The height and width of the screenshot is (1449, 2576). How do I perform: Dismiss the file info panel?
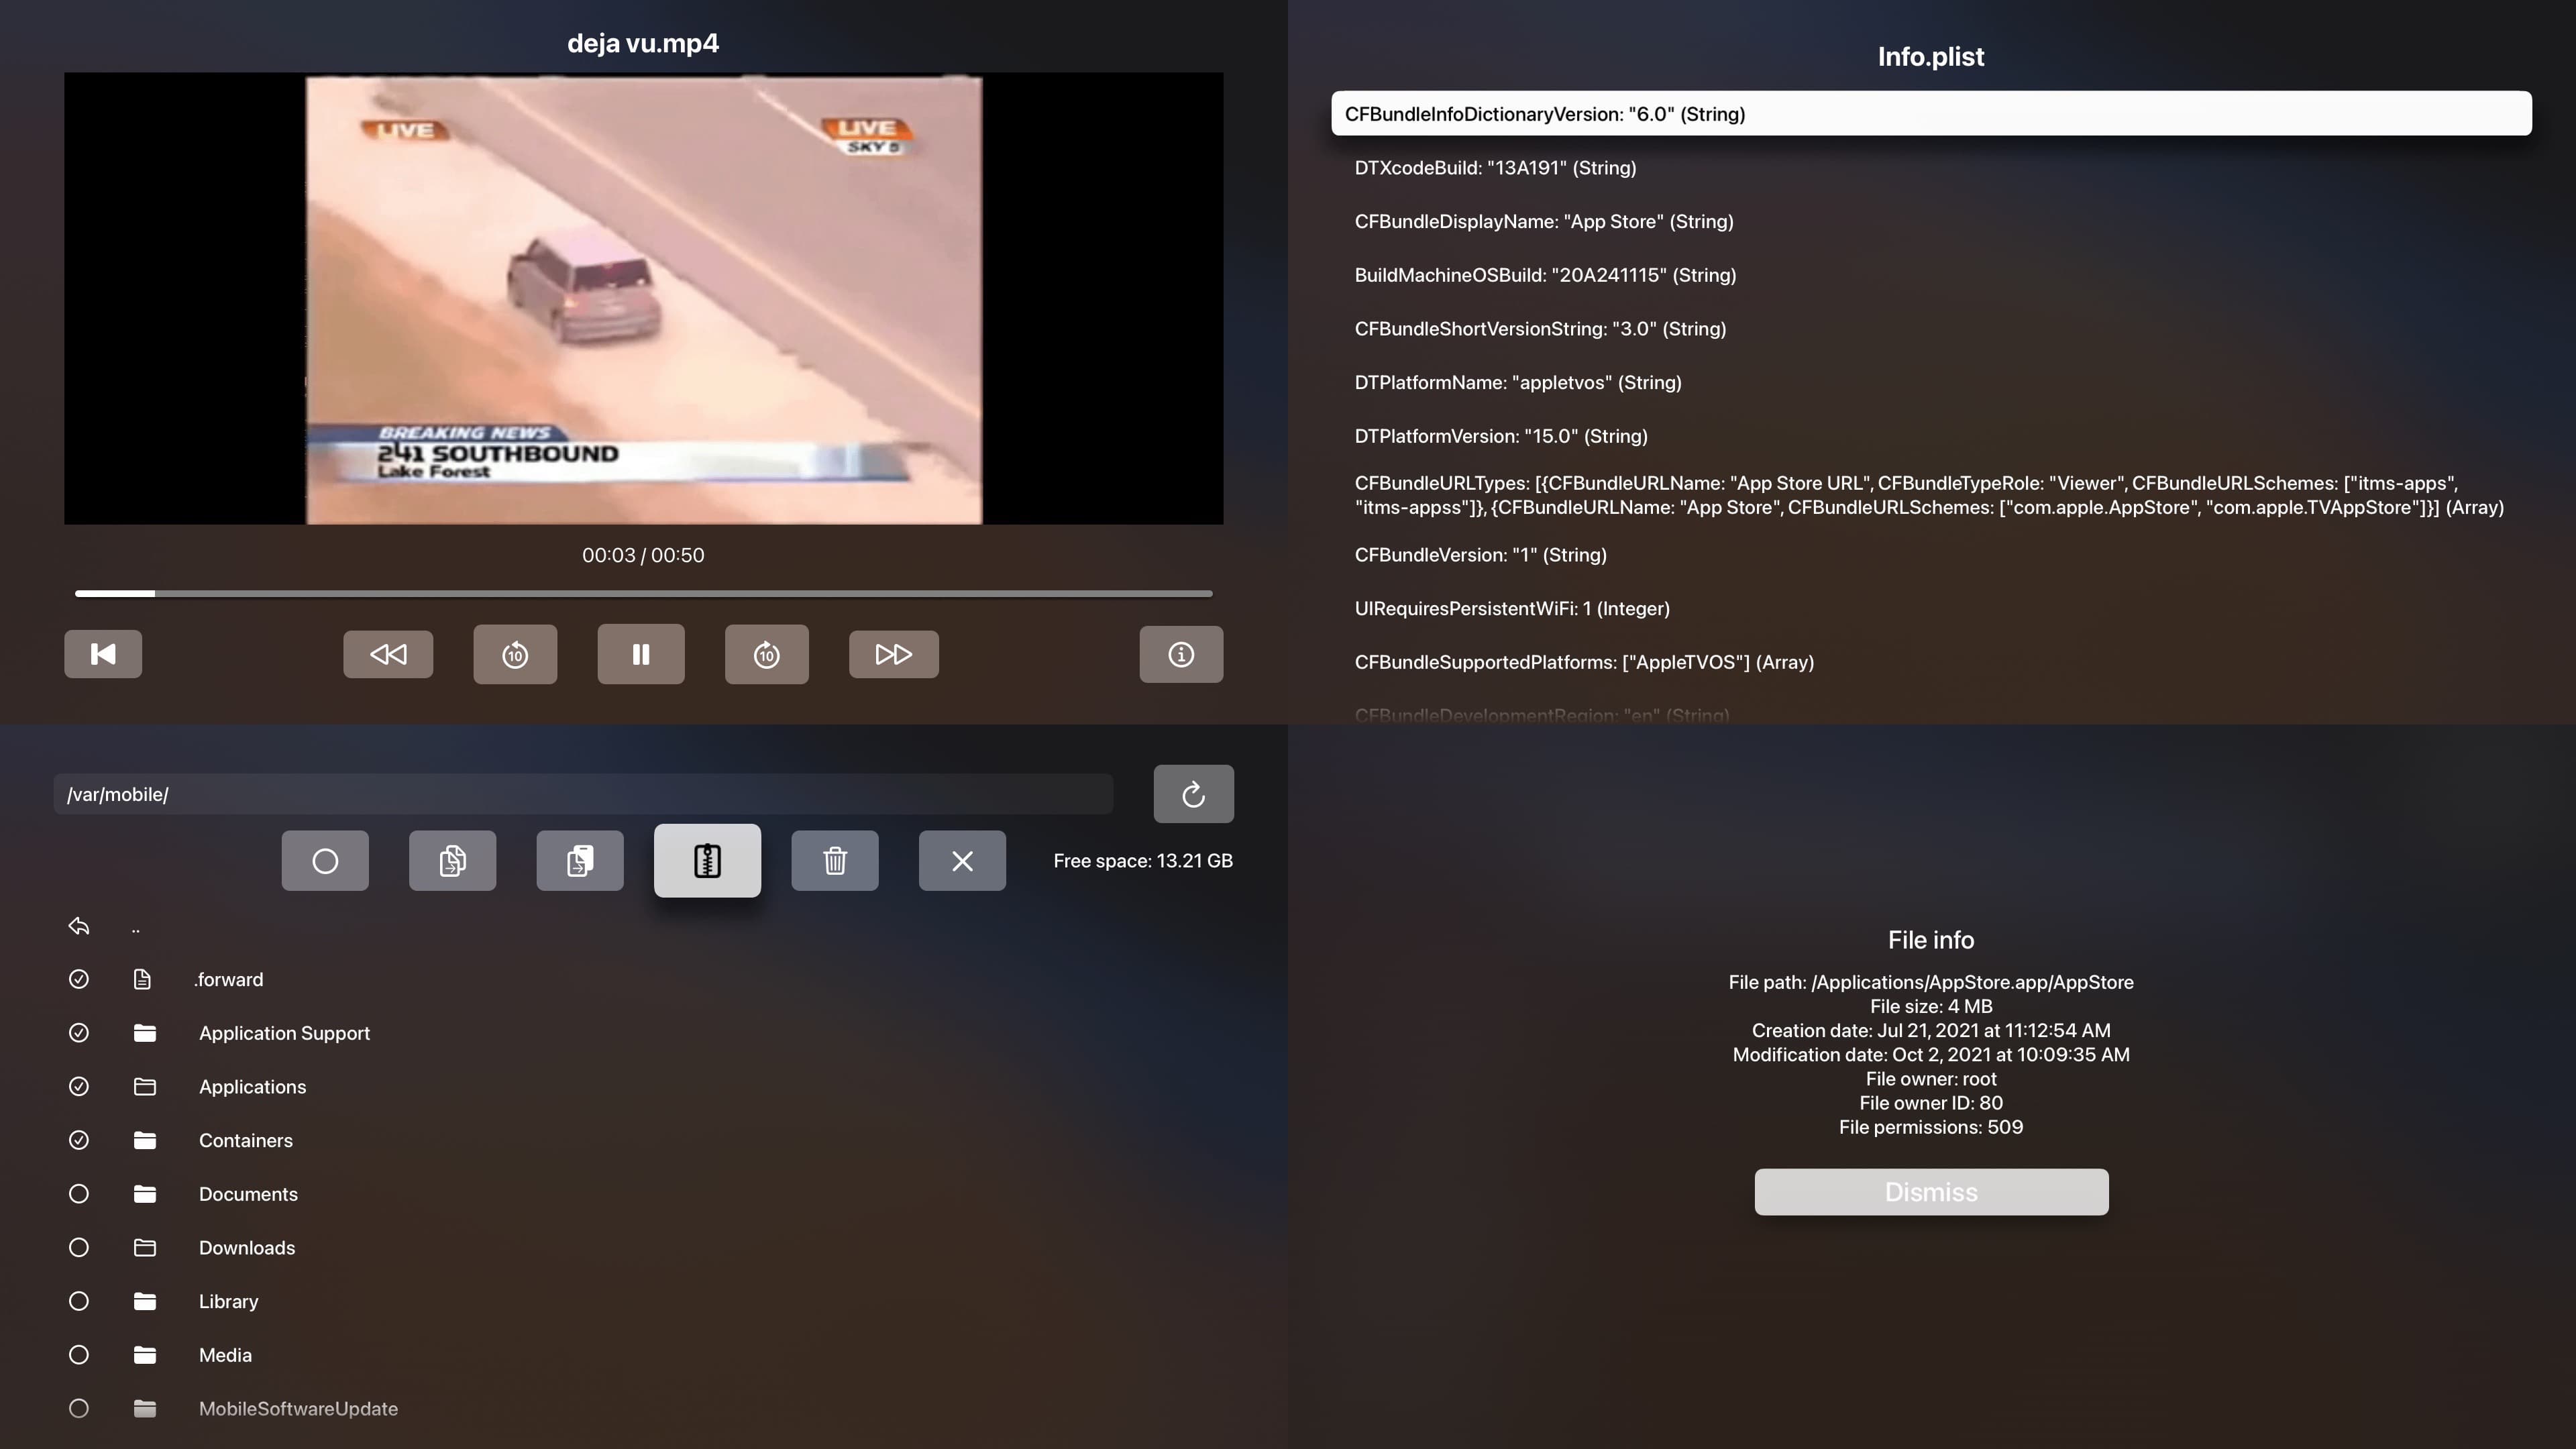coord(1930,1191)
